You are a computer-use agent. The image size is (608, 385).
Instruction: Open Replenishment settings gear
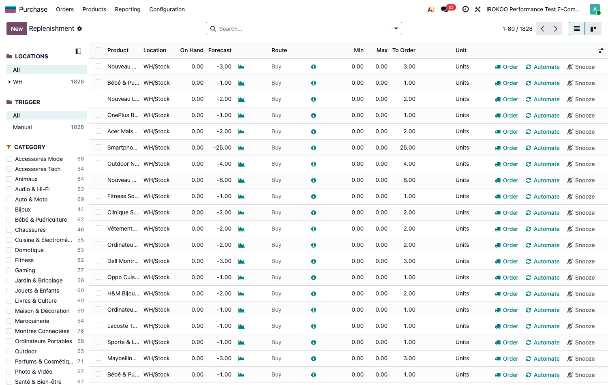tap(79, 29)
